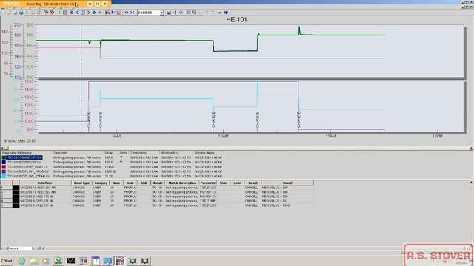The image size is (474, 266).
Task: Click the last toolbar icon on the right
Action: (226, 13)
